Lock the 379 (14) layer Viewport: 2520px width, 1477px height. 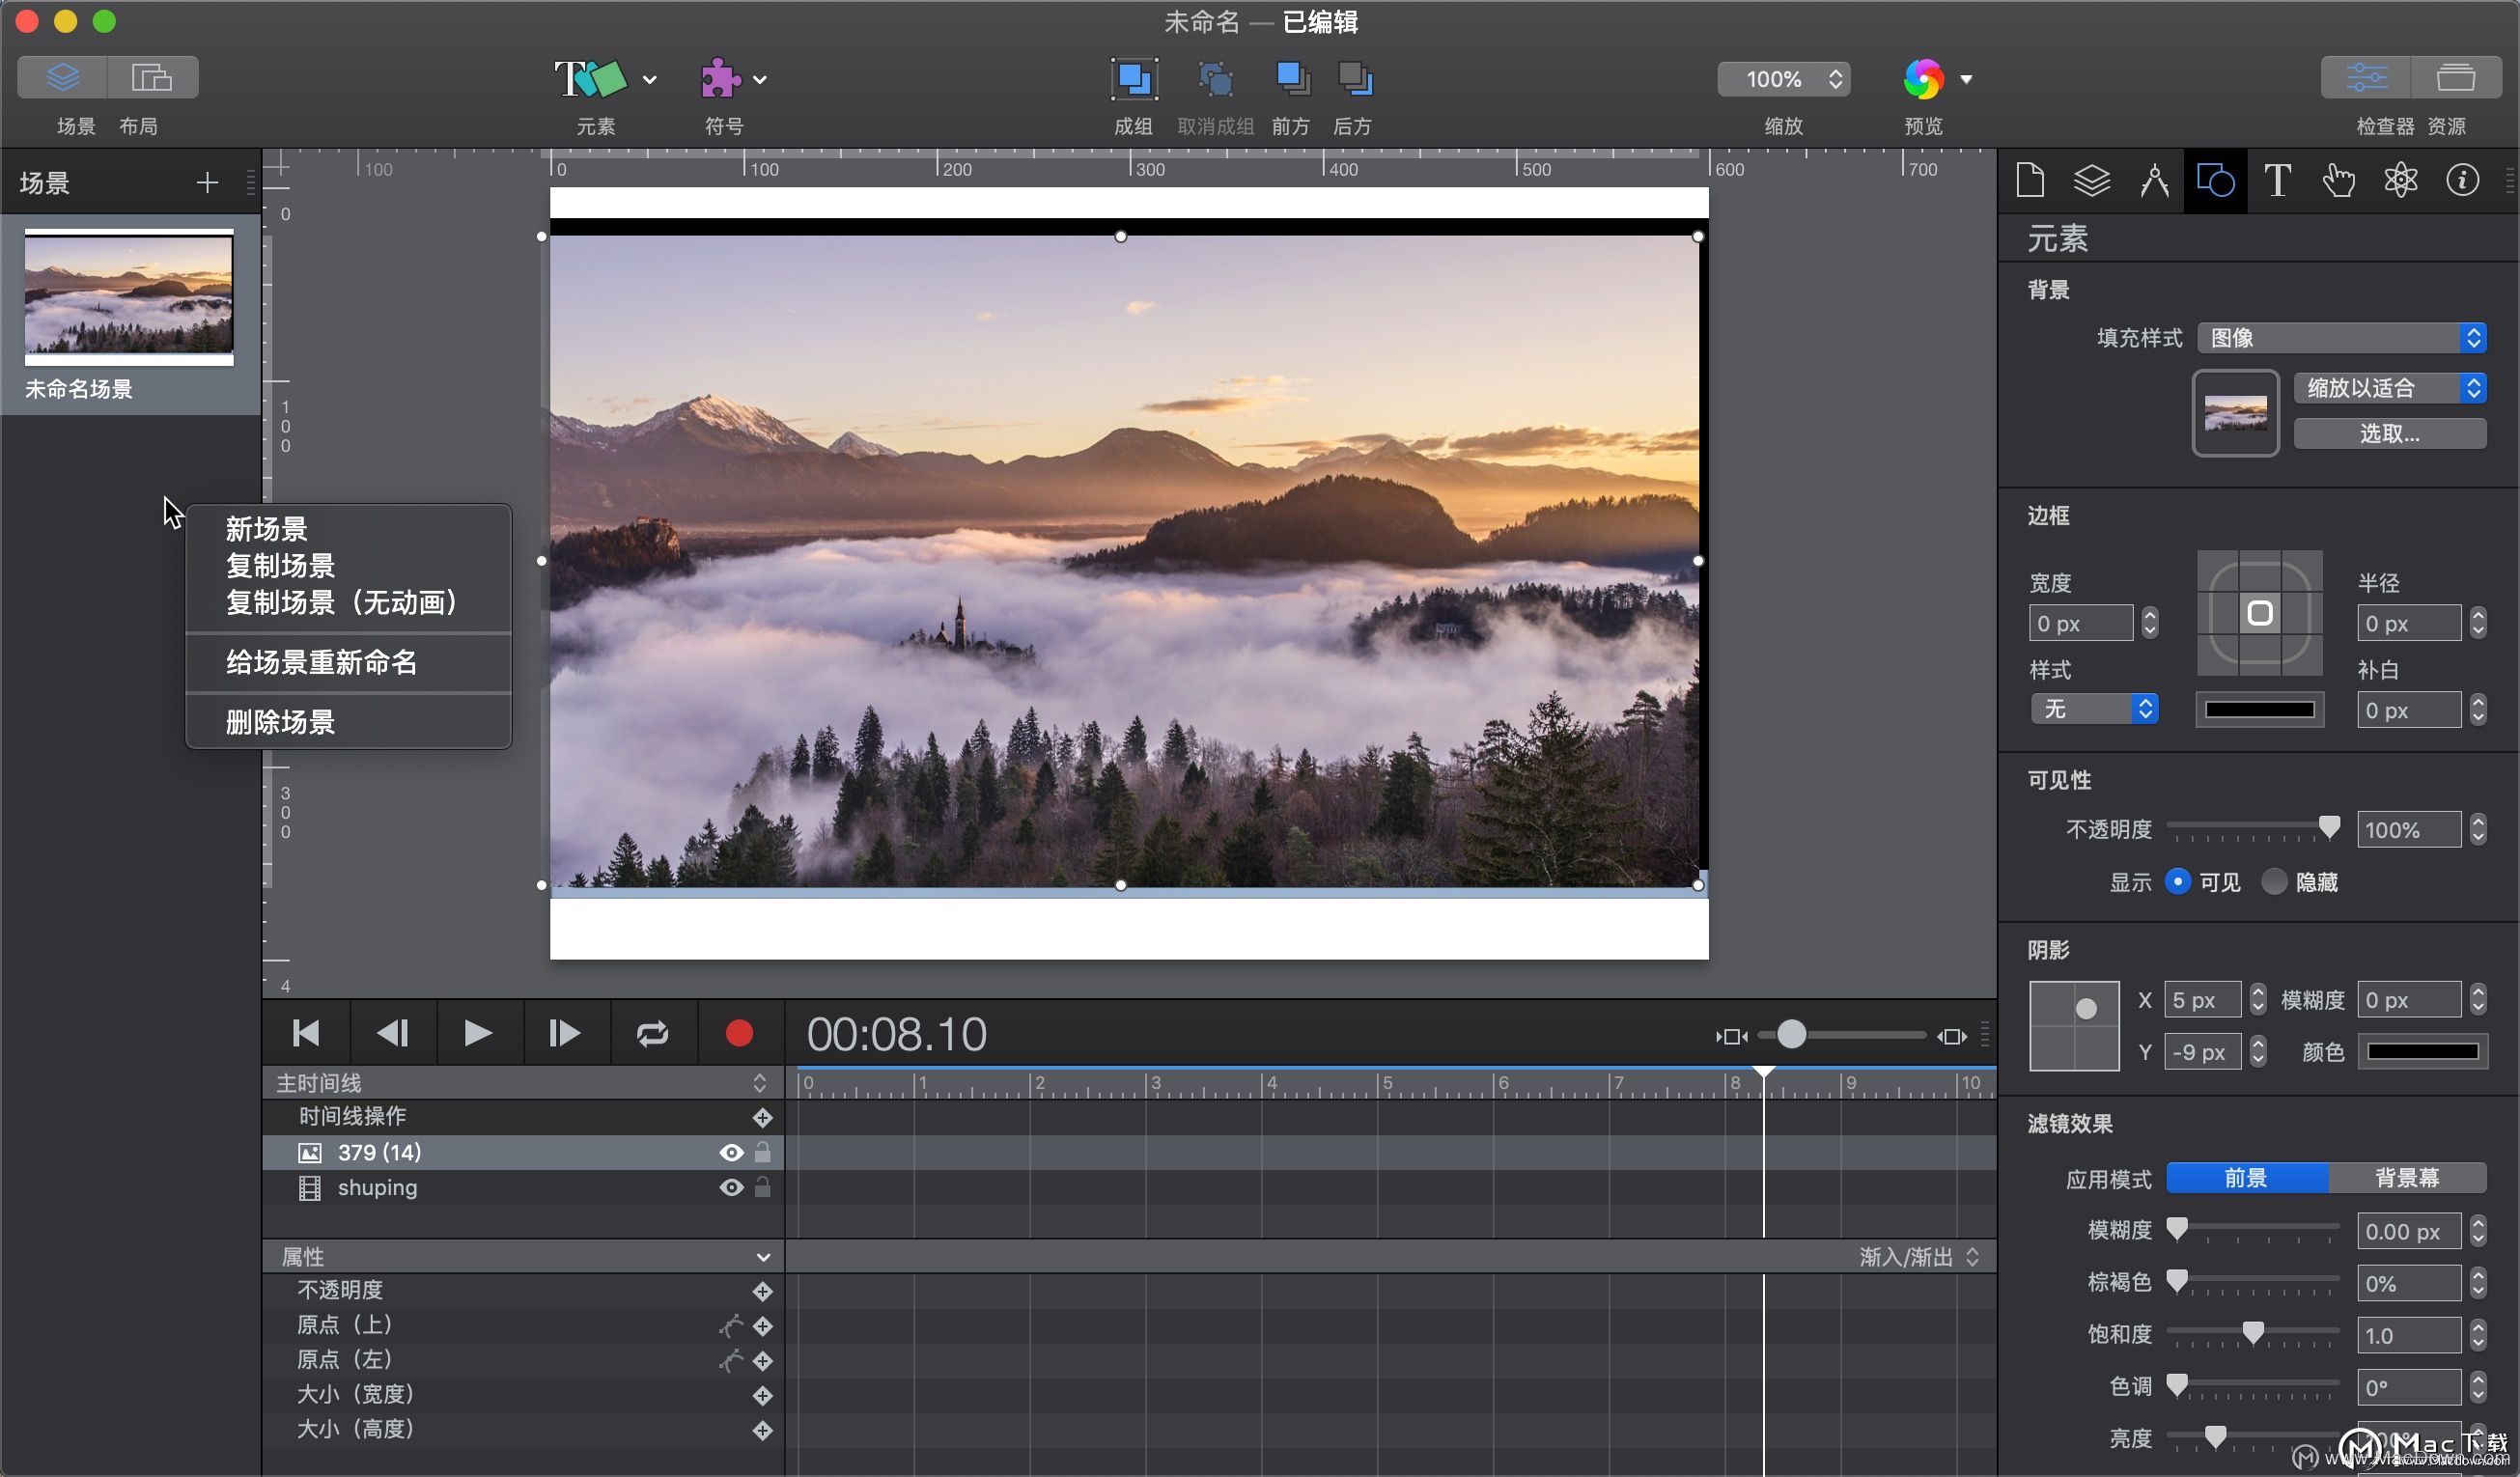click(x=763, y=1152)
